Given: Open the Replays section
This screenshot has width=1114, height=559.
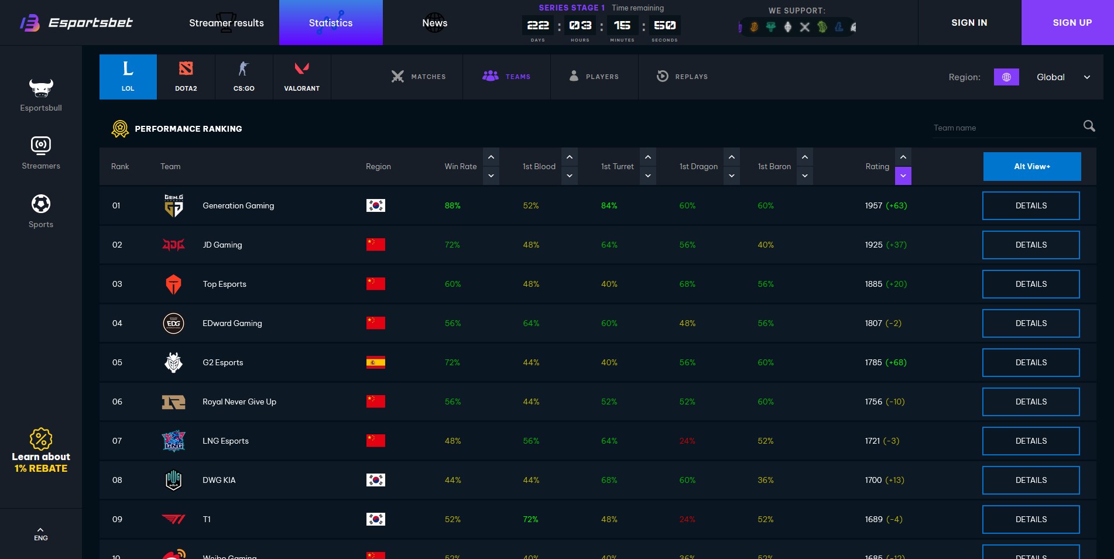Looking at the screenshot, I should (x=682, y=76).
